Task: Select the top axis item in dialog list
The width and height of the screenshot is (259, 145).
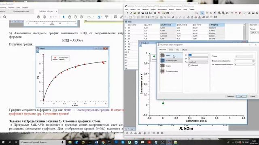Action: 171,66
